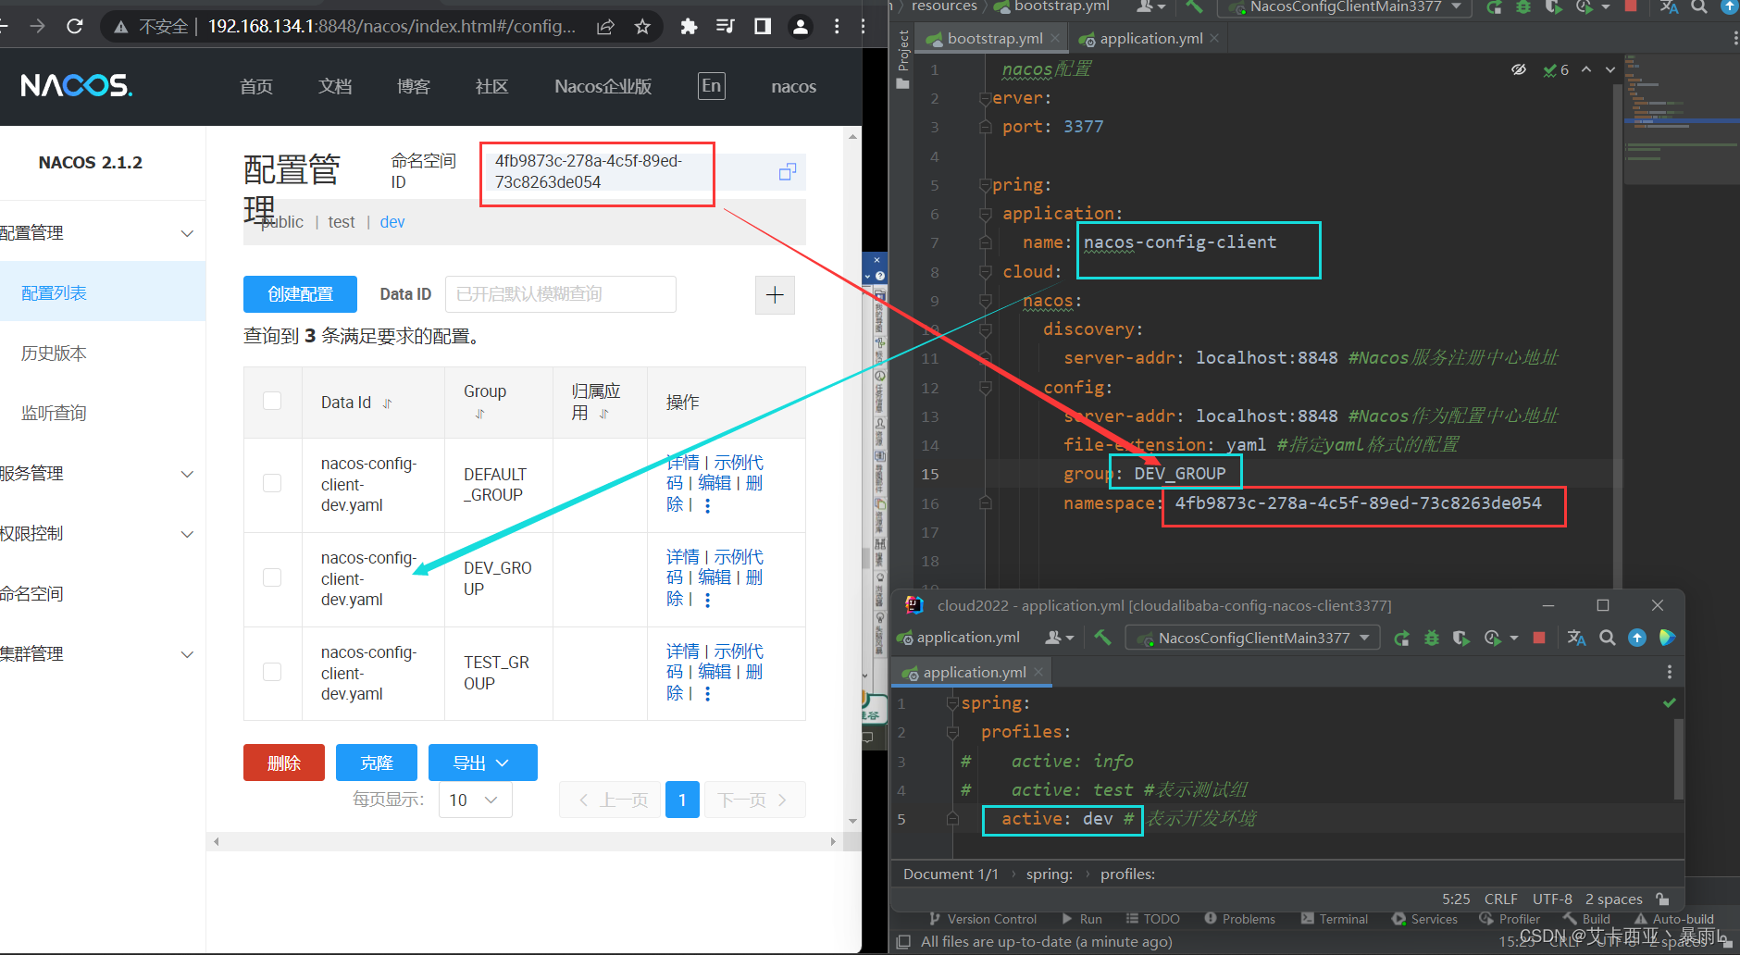
Task: Open the Chrome profile avatar
Action: point(801,27)
